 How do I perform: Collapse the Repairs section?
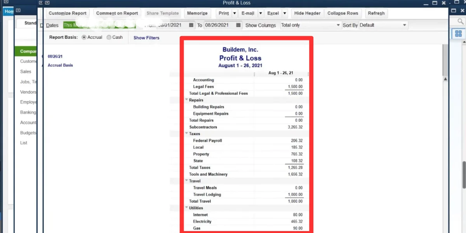pyautogui.click(x=186, y=100)
